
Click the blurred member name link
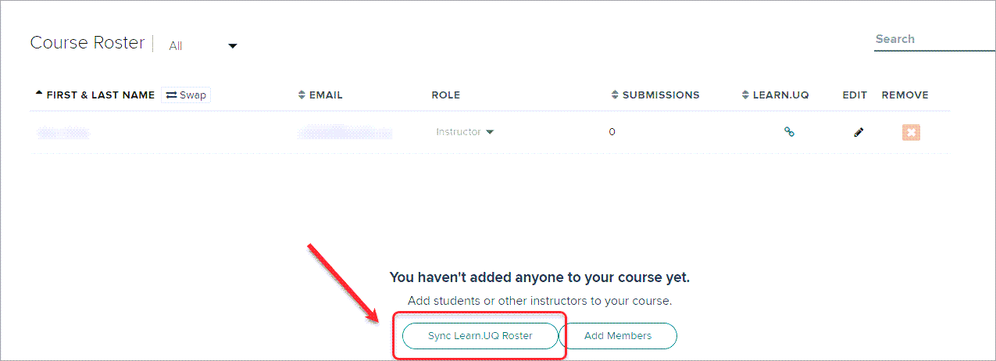click(62, 133)
